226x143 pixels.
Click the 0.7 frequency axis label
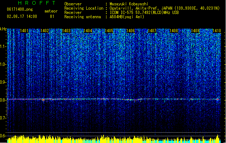pos(3,118)
